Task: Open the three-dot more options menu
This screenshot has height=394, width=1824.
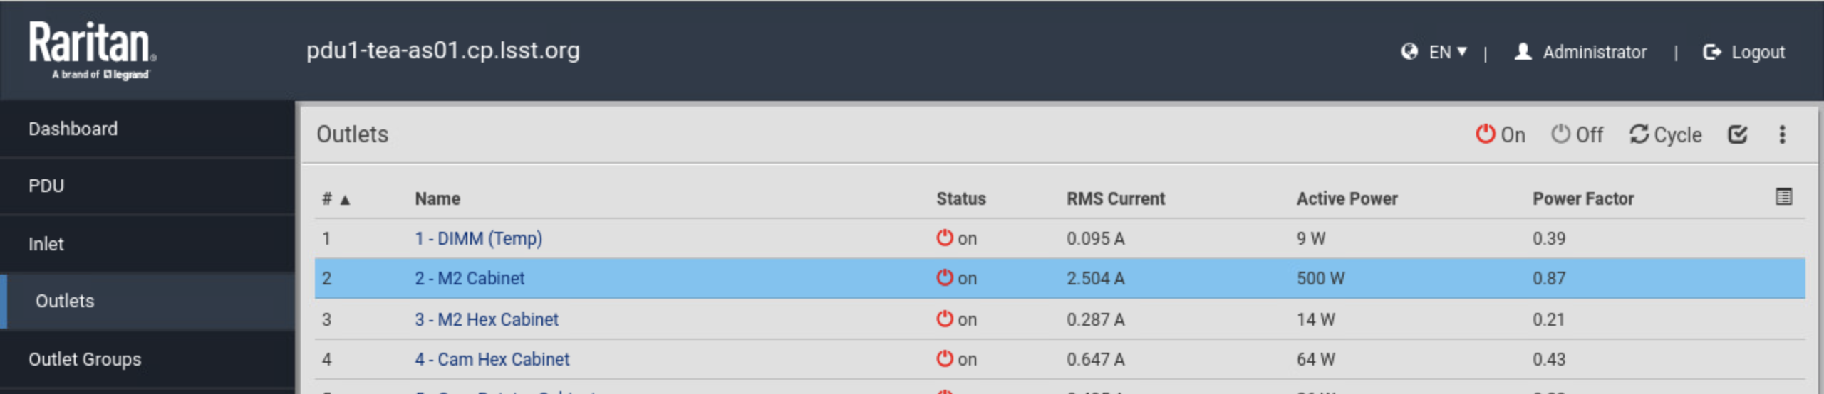Action: click(x=1782, y=134)
